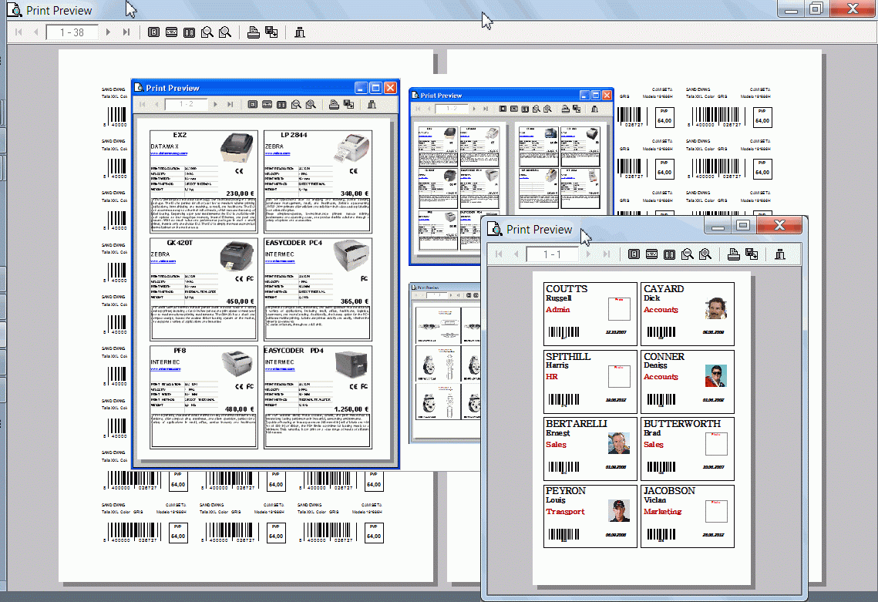Screen dimensions: 878x602
Task: Click the 1.250,00 € price on EASYCODER PD4
Action: pos(351,409)
